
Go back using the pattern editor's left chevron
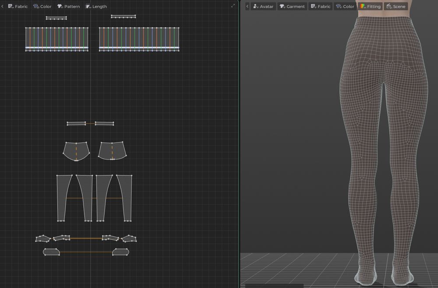[2, 6]
